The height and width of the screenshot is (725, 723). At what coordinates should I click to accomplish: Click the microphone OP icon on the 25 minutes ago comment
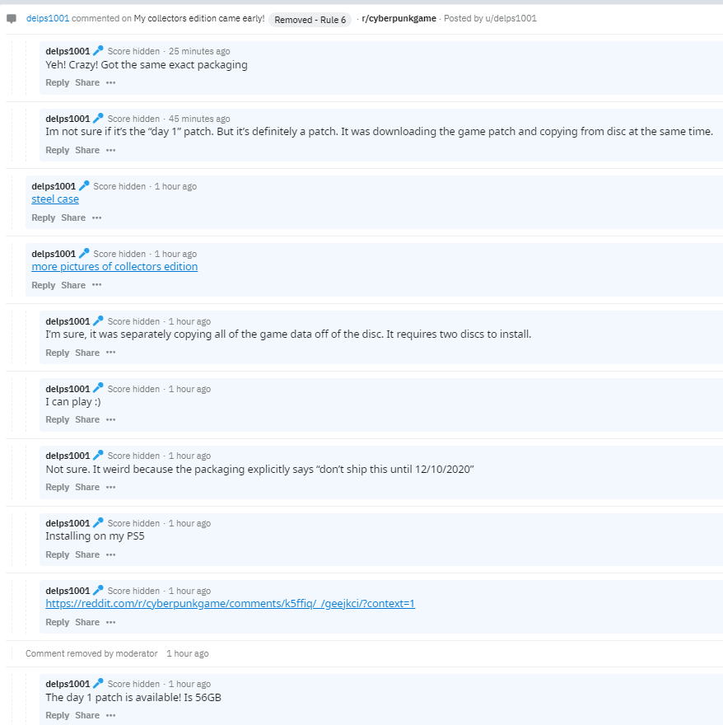[x=98, y=50]
